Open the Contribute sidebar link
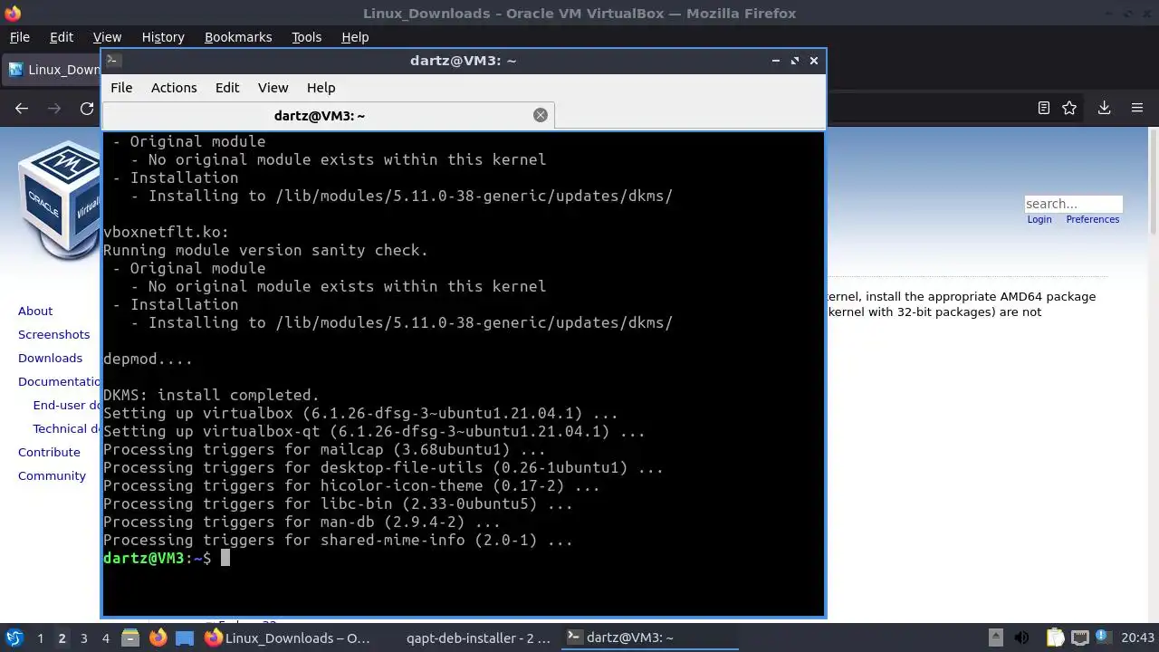This screenshot has height=652, width=1159. pos(49,452)
